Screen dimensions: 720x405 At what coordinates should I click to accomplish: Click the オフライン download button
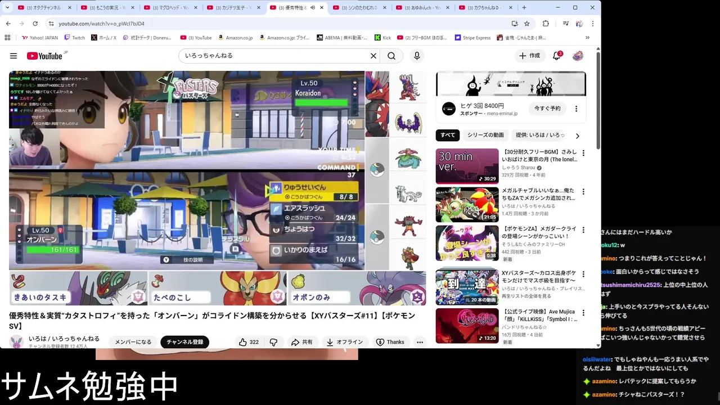pos(344,342)
